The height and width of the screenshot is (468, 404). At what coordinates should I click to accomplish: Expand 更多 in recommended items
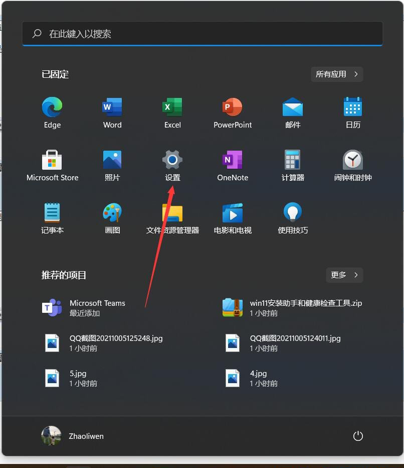click(344, 275)
